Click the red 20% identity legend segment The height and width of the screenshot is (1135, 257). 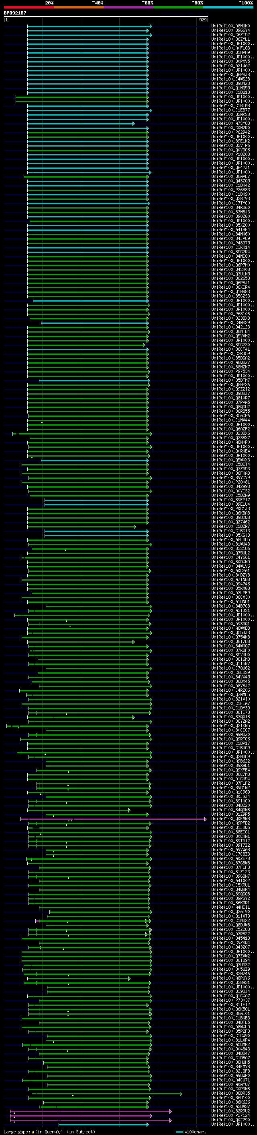[29, 7]
